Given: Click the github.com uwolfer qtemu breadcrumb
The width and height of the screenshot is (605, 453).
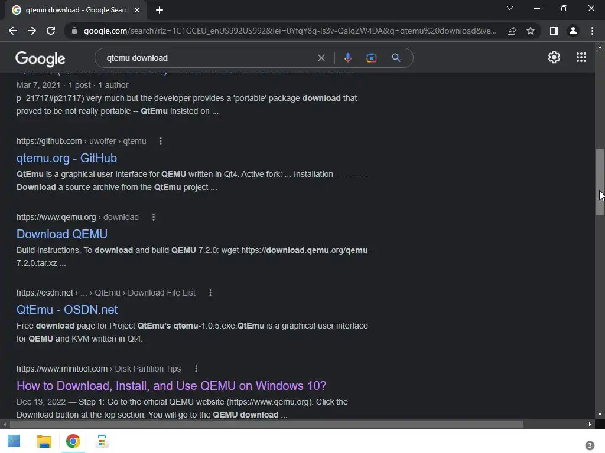Looking at the screenshot, I should tap(81, 142).
